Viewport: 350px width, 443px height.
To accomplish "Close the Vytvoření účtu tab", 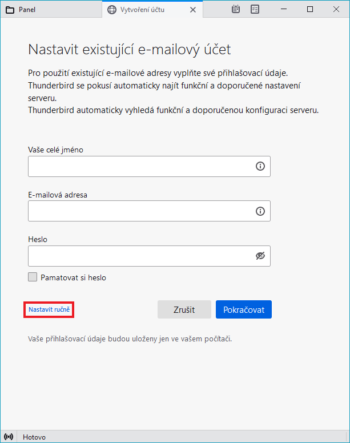I will [x=193, y=10].
